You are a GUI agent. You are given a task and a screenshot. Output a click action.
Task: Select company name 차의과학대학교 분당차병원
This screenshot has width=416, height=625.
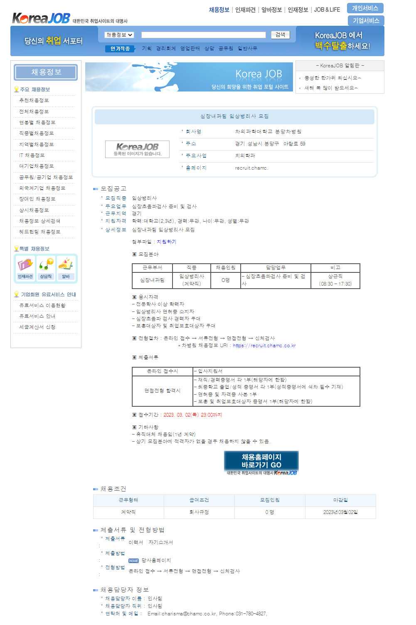tap(268, 131)
